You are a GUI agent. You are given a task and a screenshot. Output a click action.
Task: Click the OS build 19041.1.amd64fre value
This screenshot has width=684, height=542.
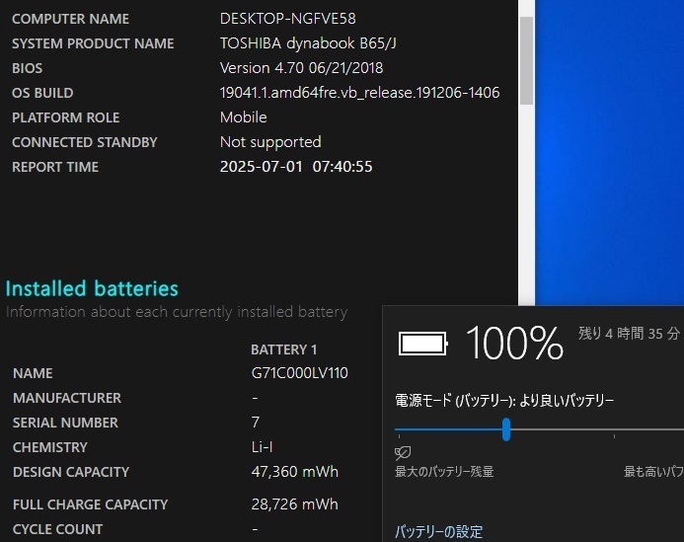[360, 93]
